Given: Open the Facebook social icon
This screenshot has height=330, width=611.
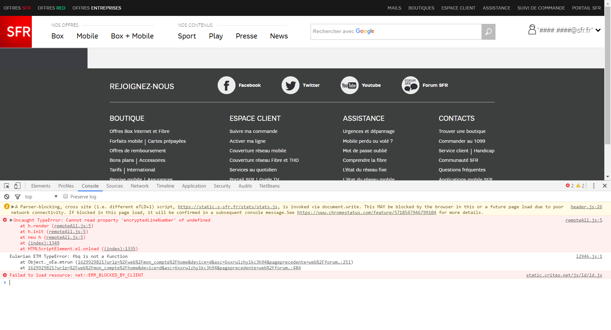Looking at the screenshot, I should pyautogui.click(x=226, y=85).
